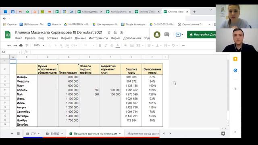
Task: Go back with browser back arrow
Action: pos(4,19)
